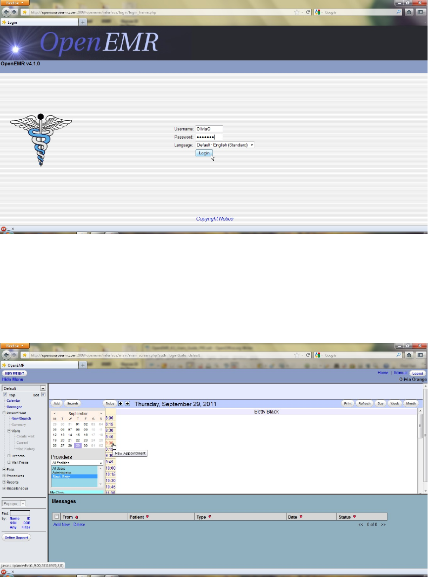Go to next messages page (>>)
The image size is (428, 577).
click(x=383, y=525)
